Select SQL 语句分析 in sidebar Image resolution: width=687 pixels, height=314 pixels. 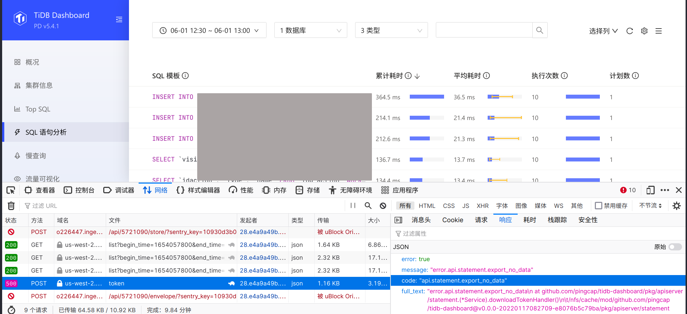pyautogui.click(x=65, y=132)
